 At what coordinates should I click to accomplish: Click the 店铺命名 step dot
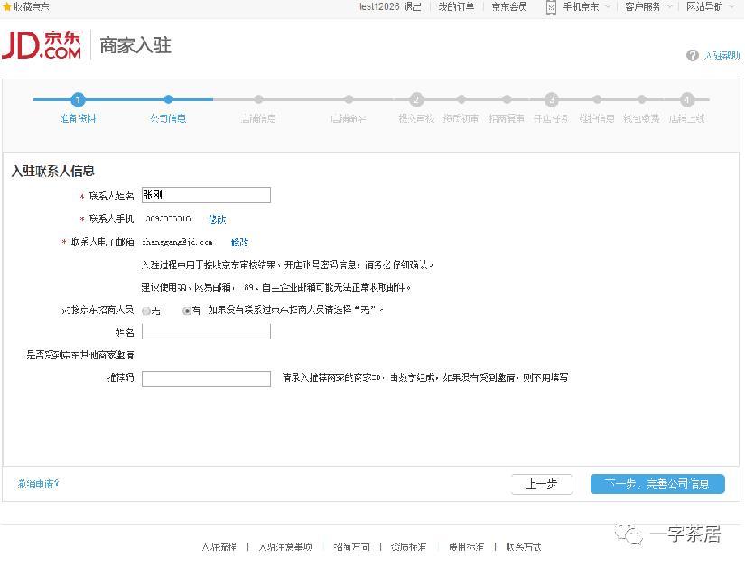click(x=349, y=99)
